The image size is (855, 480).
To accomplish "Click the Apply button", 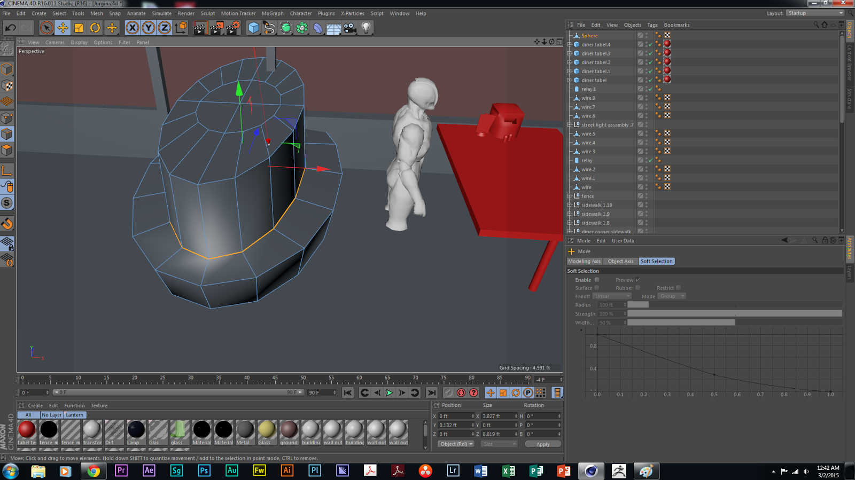I will 542,444.
